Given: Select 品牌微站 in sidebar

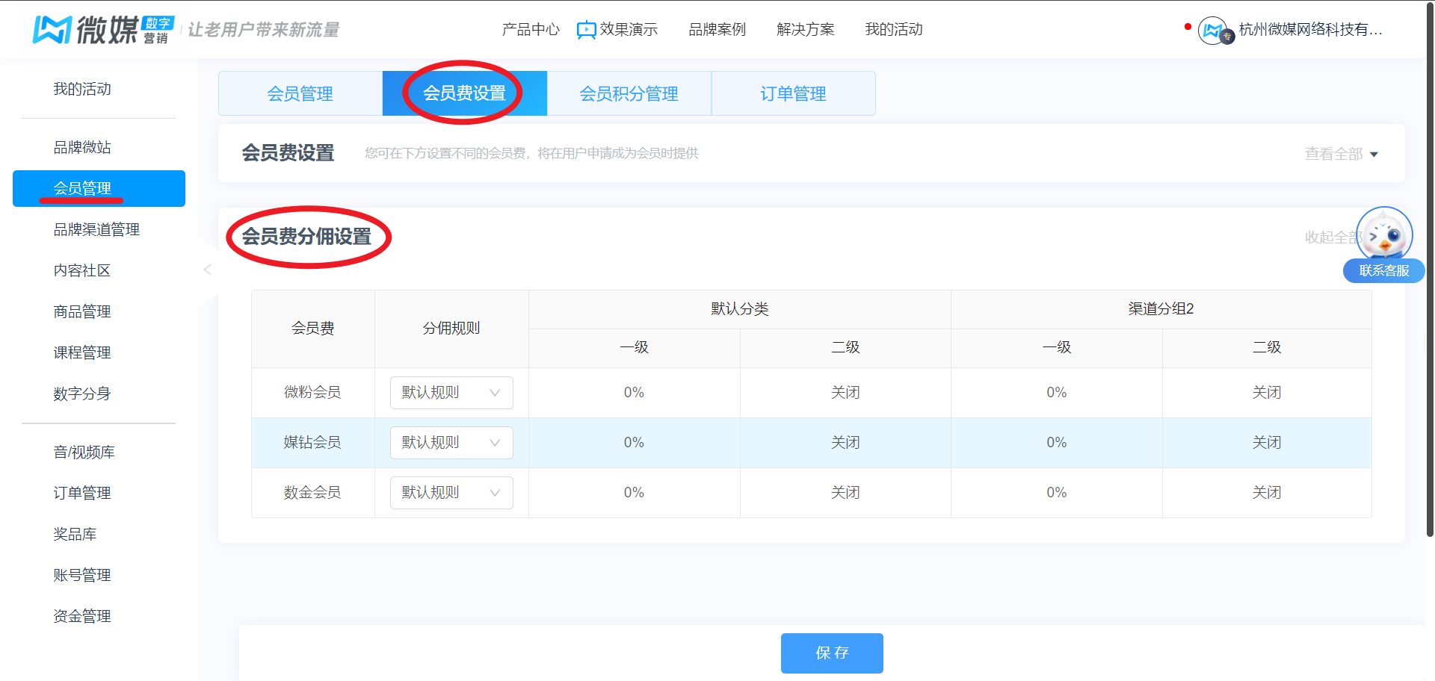Looking at the screenshot, I should coord(82,147).
